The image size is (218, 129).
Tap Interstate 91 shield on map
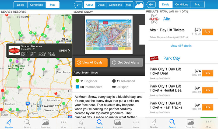[28, 103]
